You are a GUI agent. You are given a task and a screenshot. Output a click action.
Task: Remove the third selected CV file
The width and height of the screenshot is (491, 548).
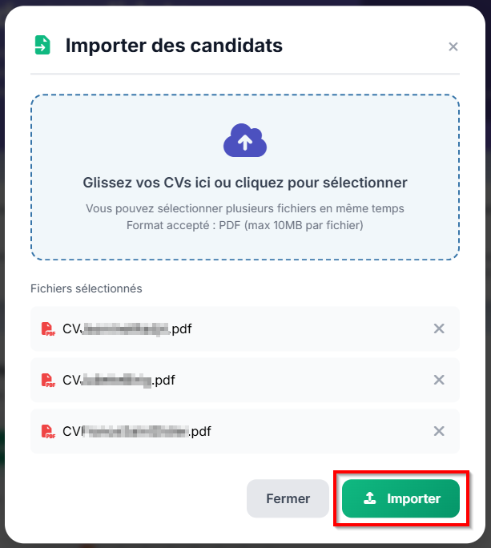pyautogui.click(x=439, y=431)
